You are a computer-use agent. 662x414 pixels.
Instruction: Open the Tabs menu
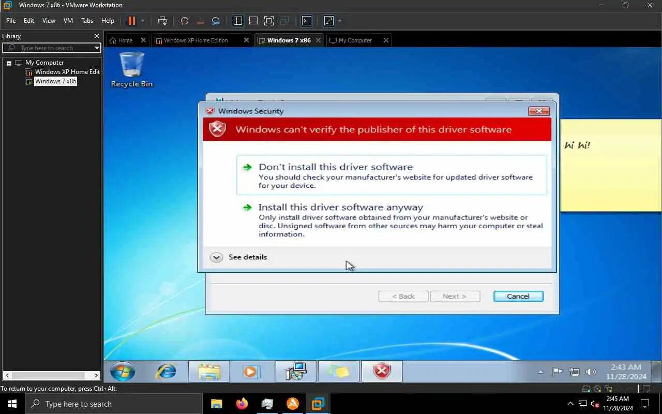click(x=87, y=21)
